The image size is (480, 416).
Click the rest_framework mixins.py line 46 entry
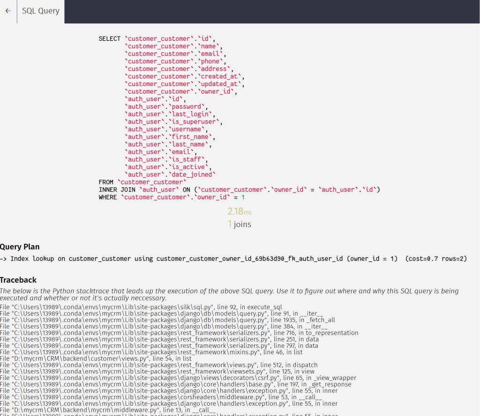[x=151, y=352]
